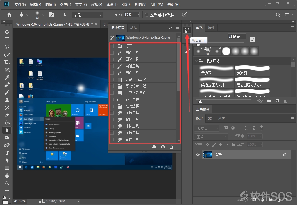Viewport: 297px width, 205px height.
Task: Switch to the 动作 tab
Action: [x=133, y=28]
